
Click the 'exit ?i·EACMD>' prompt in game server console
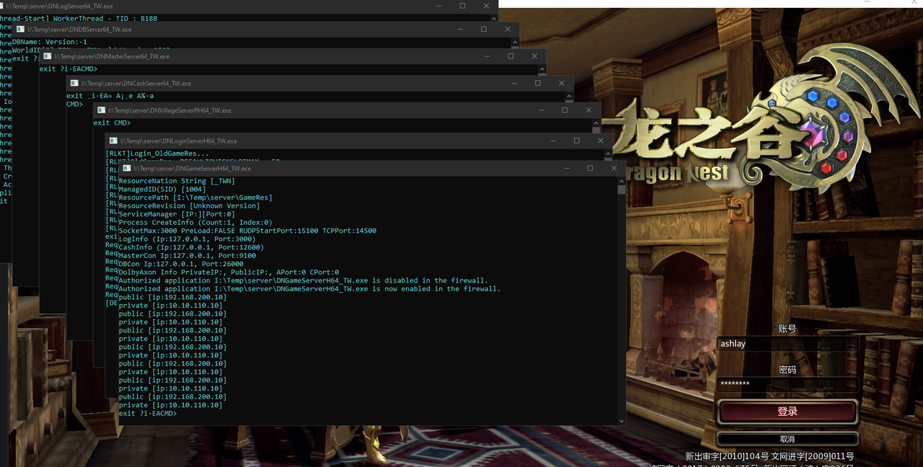click(148, 414)
